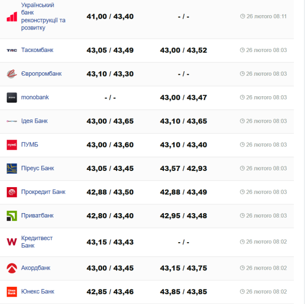Open the Ідея Банк link
This screenshot has height=304, width=305.
34,121
